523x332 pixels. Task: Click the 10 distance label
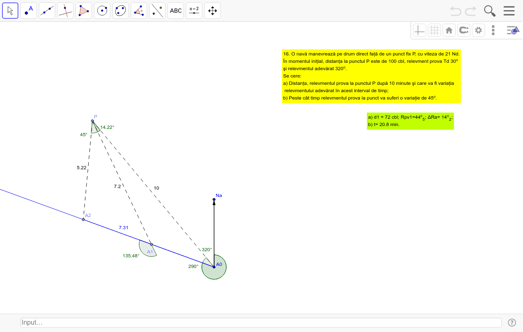(x=156, y=188)
